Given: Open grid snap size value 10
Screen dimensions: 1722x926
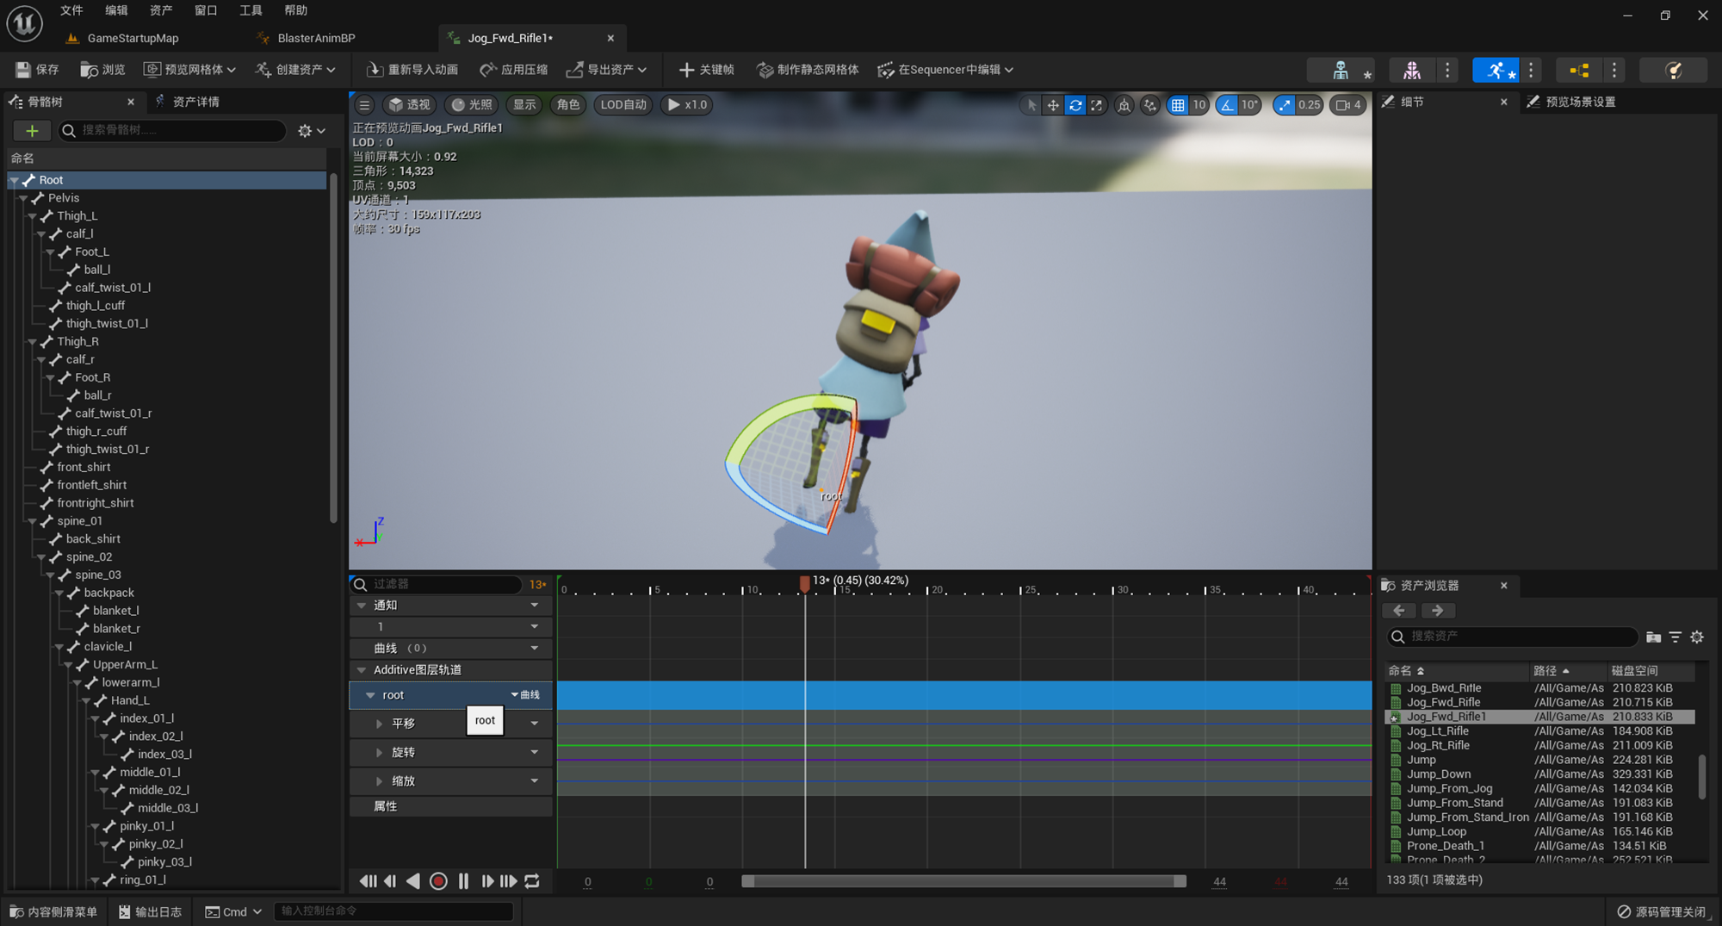Looking at the screenshot, I should click(1199, 105).
